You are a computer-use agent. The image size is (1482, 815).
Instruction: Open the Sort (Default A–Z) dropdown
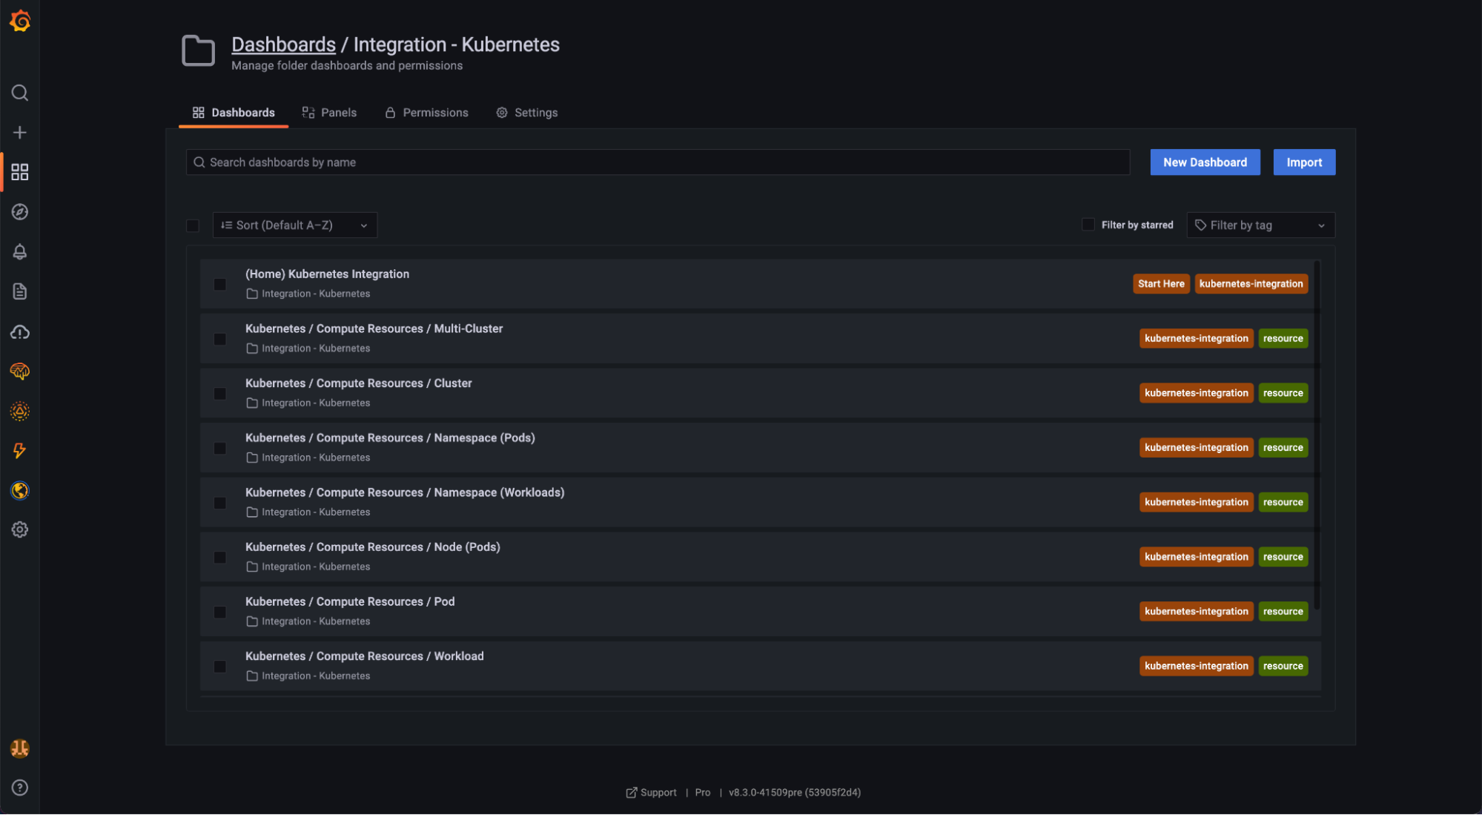click(x=294, y=225)
